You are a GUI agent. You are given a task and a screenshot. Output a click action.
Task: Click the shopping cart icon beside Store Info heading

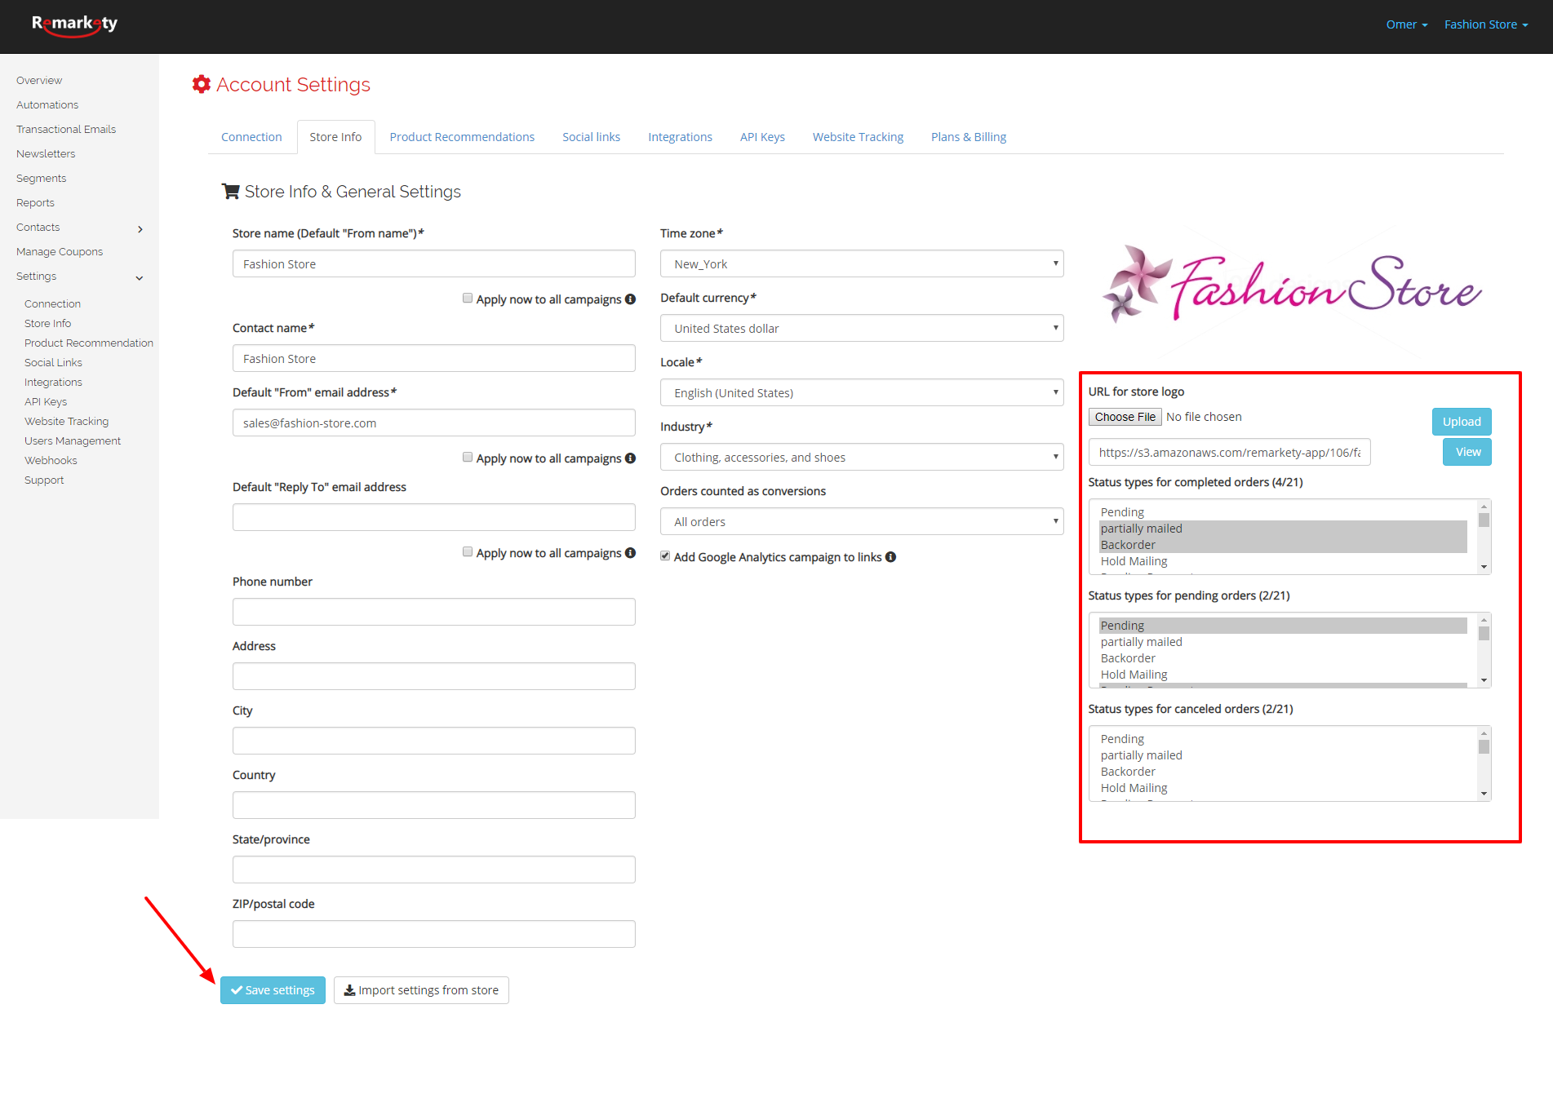[x=231, y=192]
